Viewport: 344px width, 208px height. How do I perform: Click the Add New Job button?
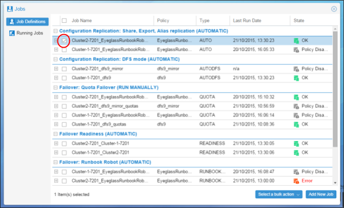(x=321, y=194)
